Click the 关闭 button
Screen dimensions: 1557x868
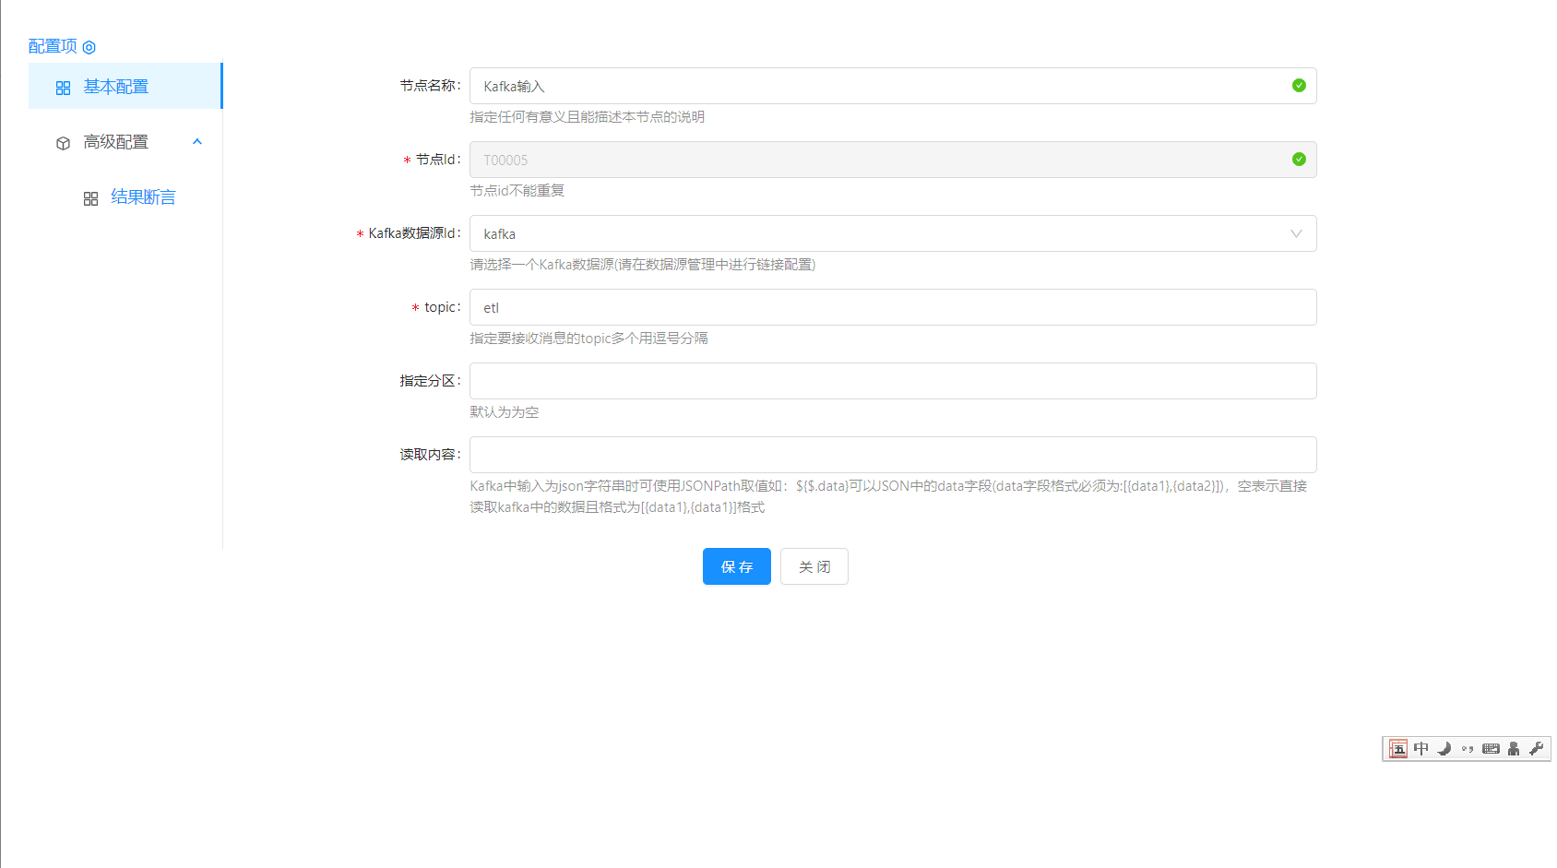(x=814, y=566)
